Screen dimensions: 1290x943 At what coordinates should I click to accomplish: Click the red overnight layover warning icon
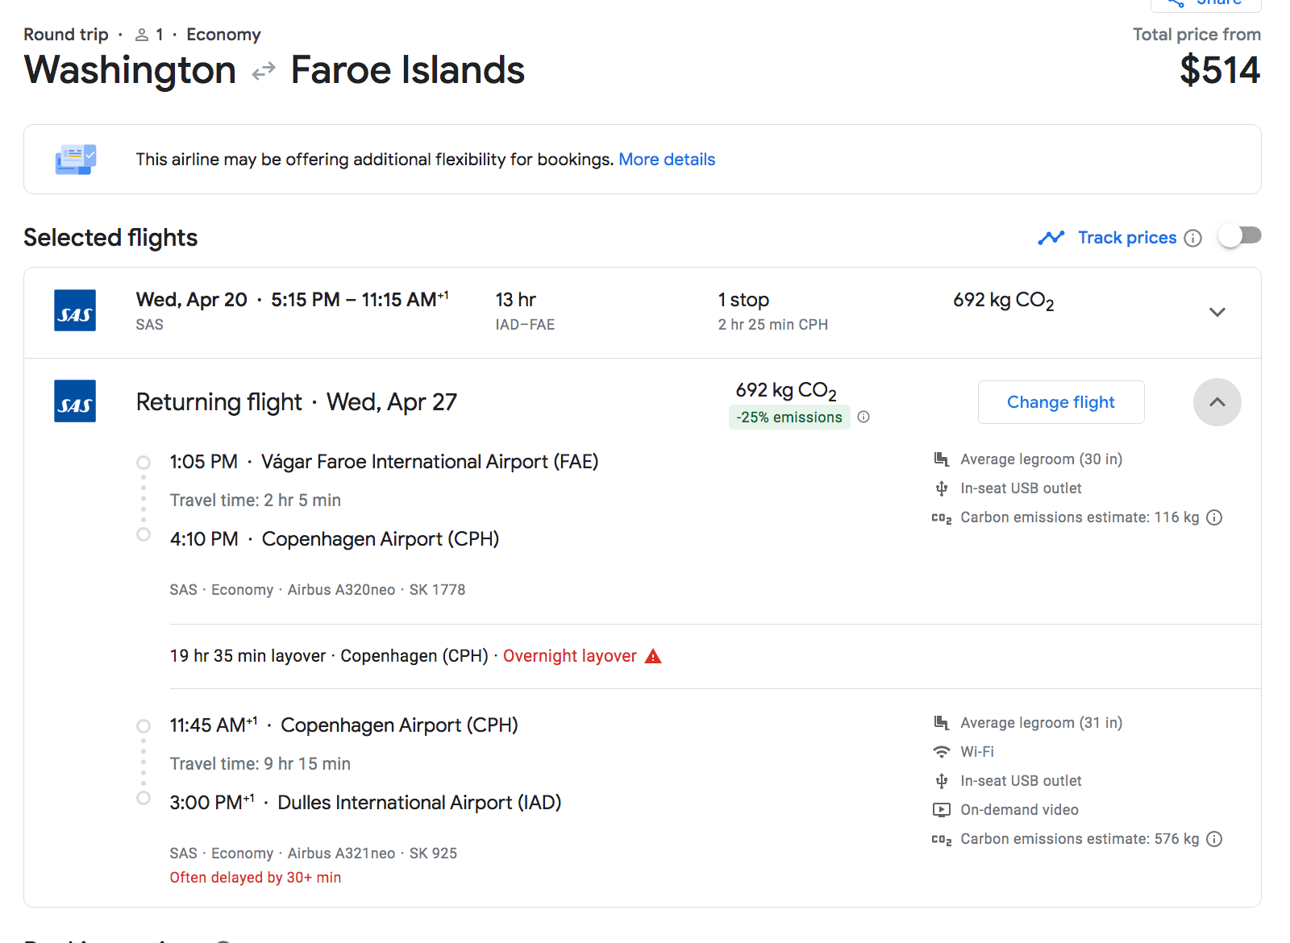653,657
